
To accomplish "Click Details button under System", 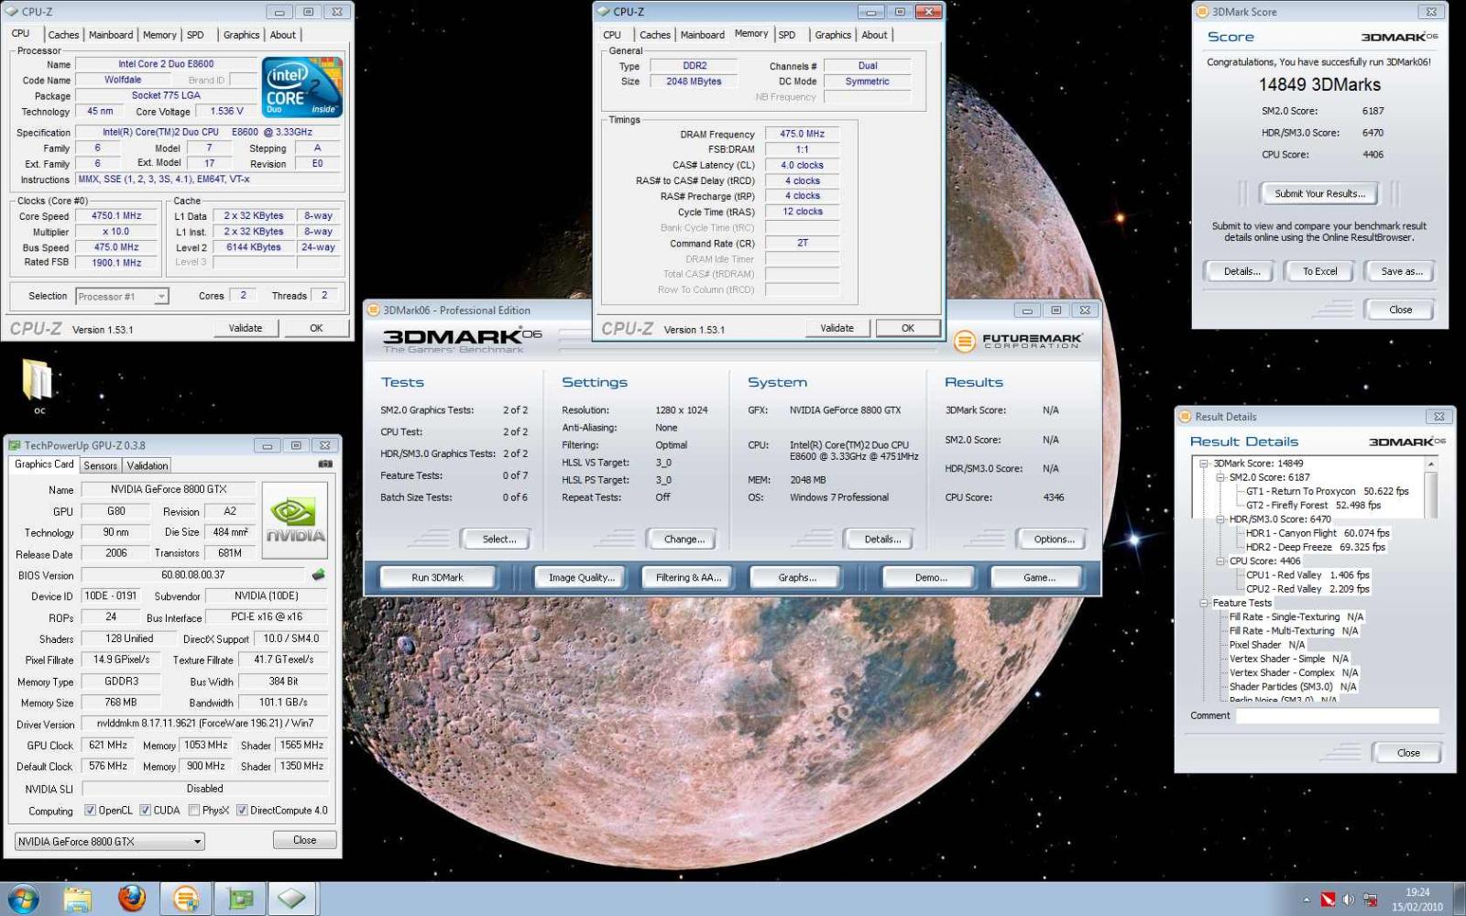I will coord(882,539).
